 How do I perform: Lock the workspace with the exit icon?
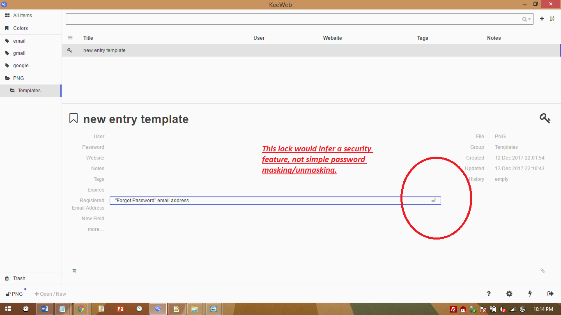click(x=551, y=294)
